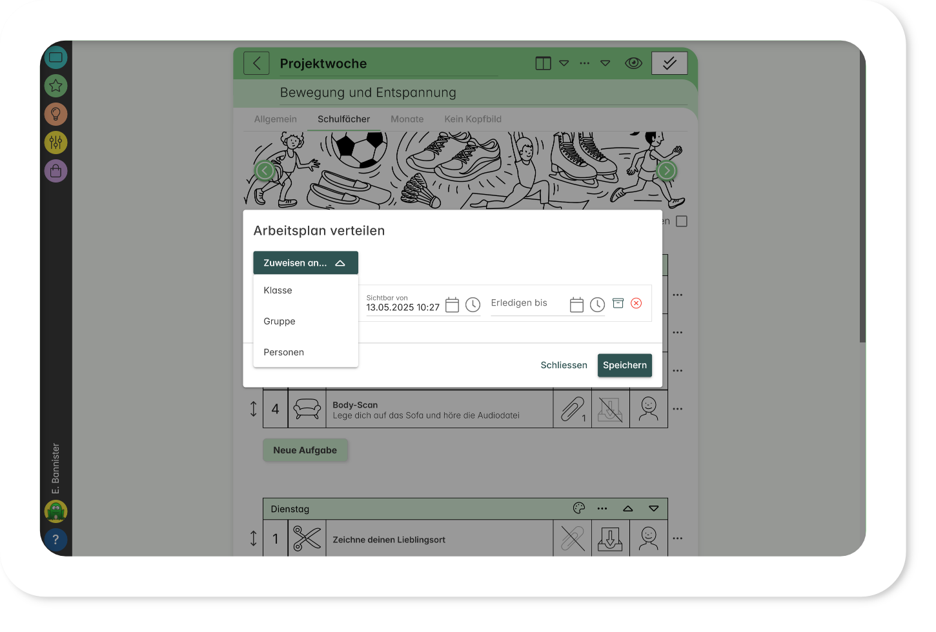Click the blue help question mark icon

56,540
